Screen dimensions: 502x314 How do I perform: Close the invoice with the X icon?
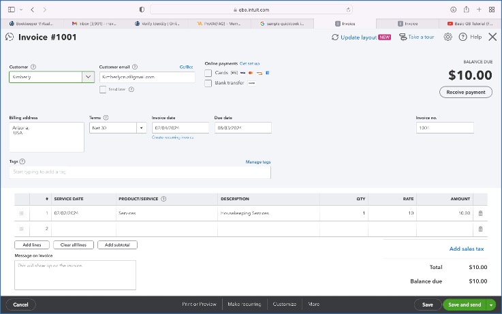point(492,37)
